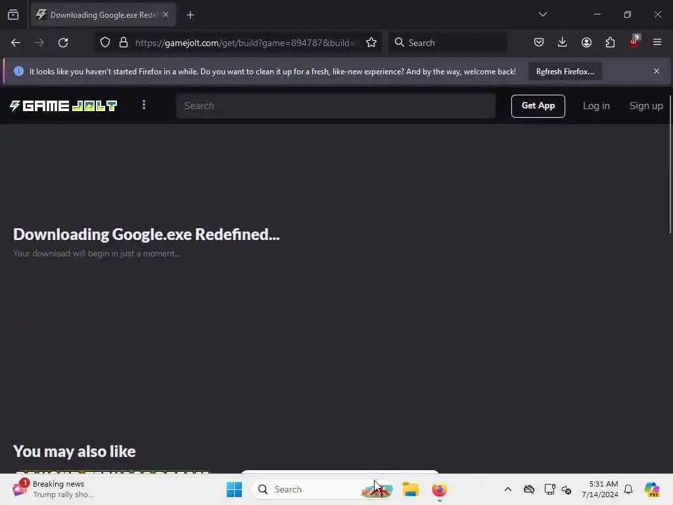The width and height of the screenshot is (673, 505).
Task: Open uBlock Origin extension icon
Action: pos(634,41)
